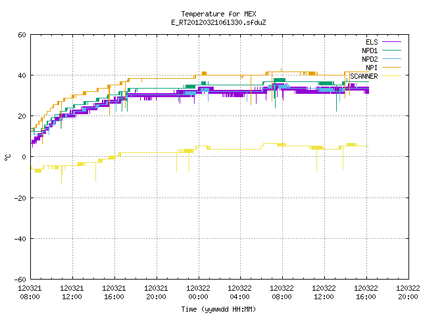
Task: Click the °C y-axis unit label
Action: 7,157
